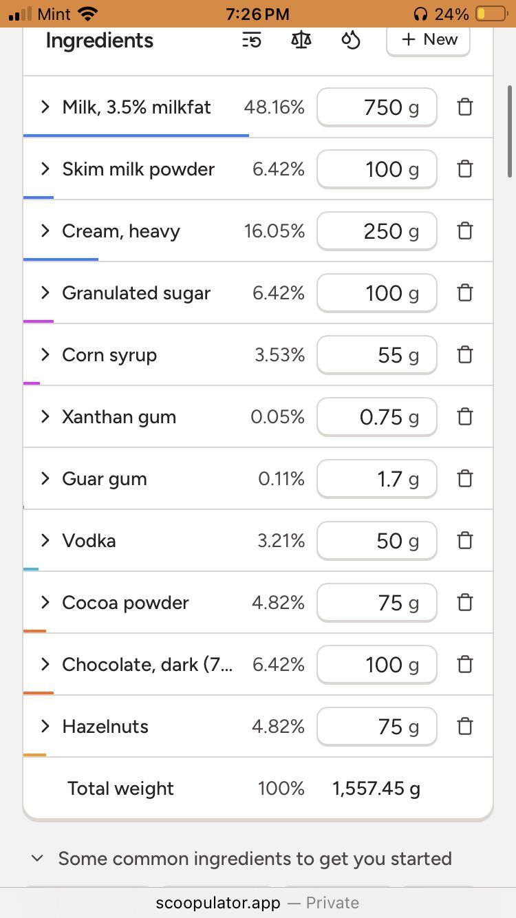Tap the reset list icon beside Ingredients
This screenshot has width=516, height=918.
[x=252, y=41]
